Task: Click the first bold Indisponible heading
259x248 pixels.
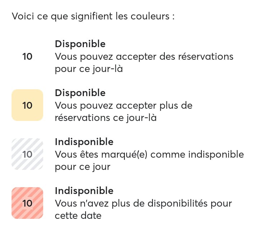Action: click(x=84, y=142)
